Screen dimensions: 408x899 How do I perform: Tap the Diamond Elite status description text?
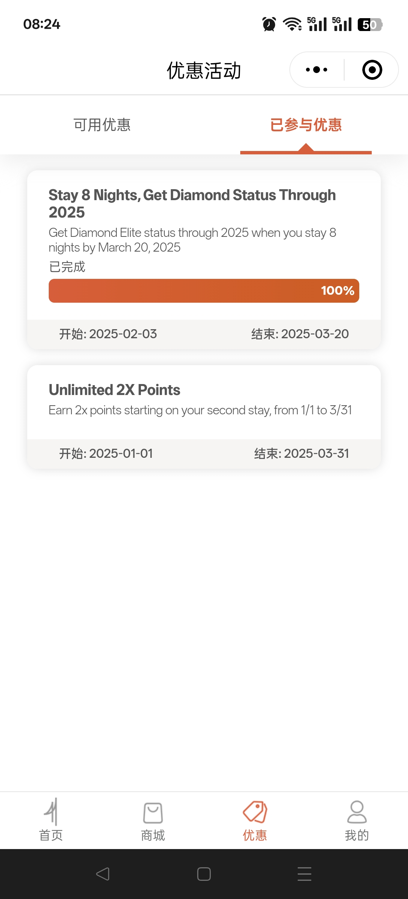pos(192,240)
